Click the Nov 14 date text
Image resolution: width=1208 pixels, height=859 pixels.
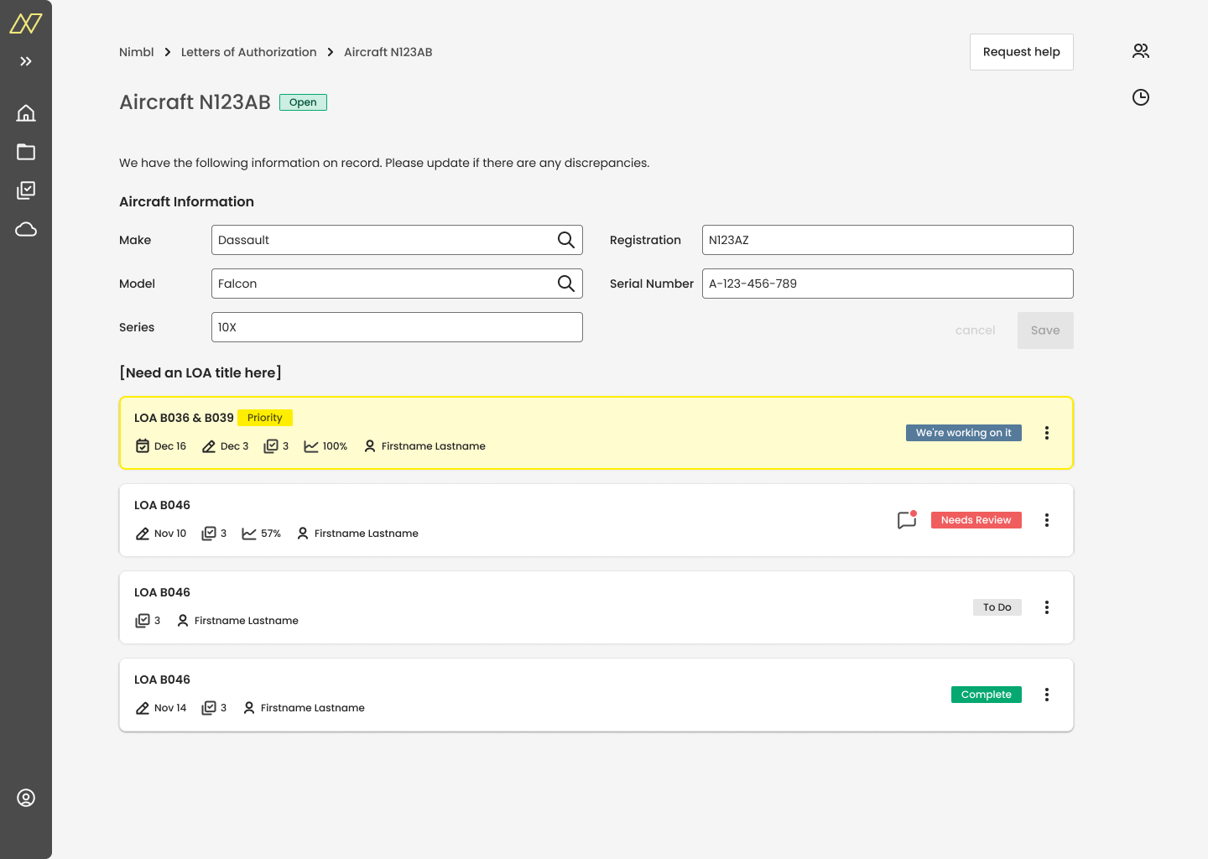170,708
